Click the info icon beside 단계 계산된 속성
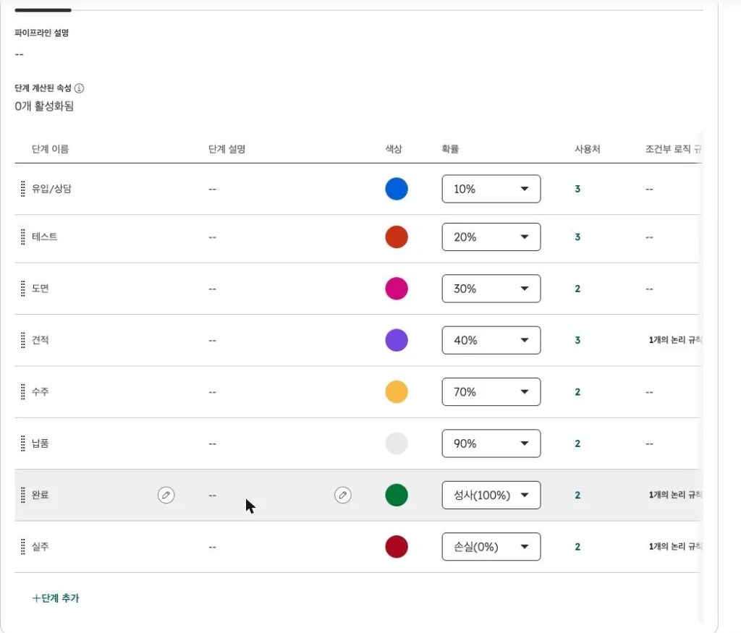The height and width of the screenshot is (633, 741). [x=80, y=88]
